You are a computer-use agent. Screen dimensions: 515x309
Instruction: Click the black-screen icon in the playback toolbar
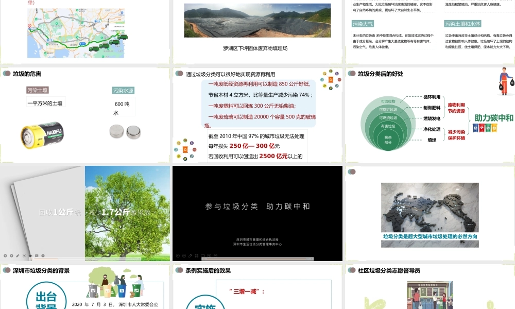click(x=30, y=255)
